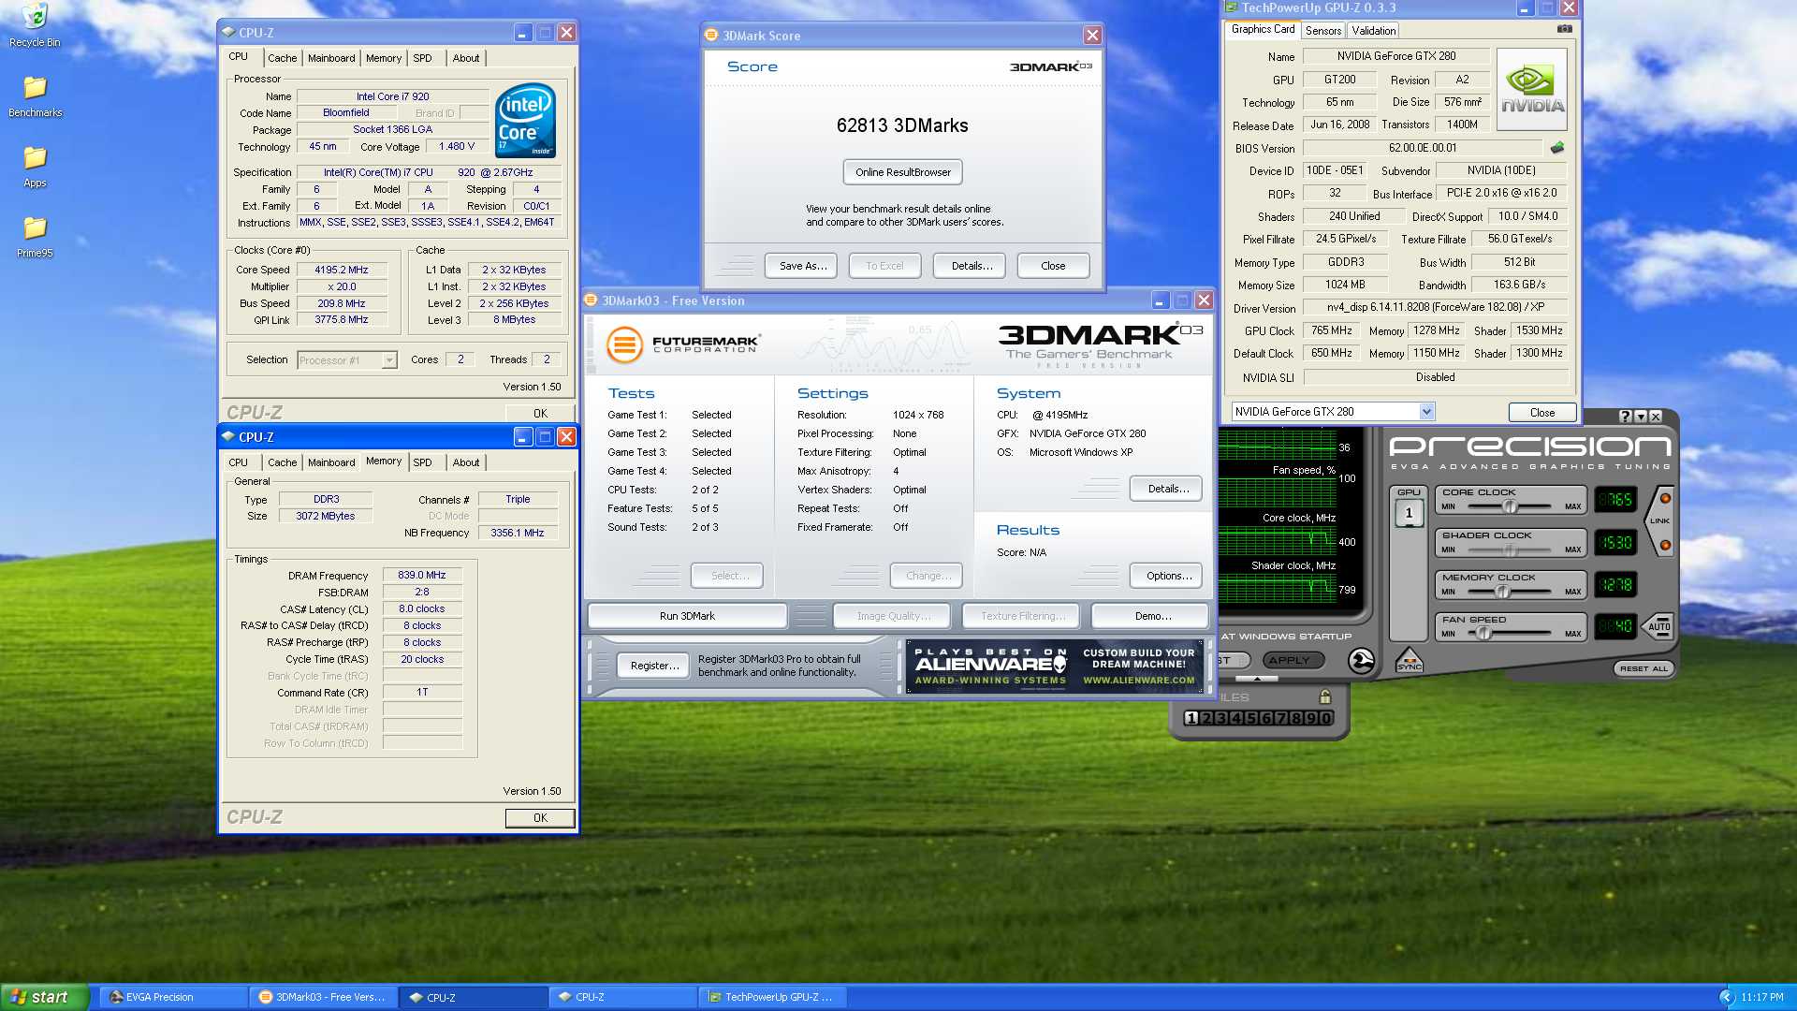Screen dimensions: 1797x1011
Task: Click Online ResultBrowser button
Action: tap(902, 172)
